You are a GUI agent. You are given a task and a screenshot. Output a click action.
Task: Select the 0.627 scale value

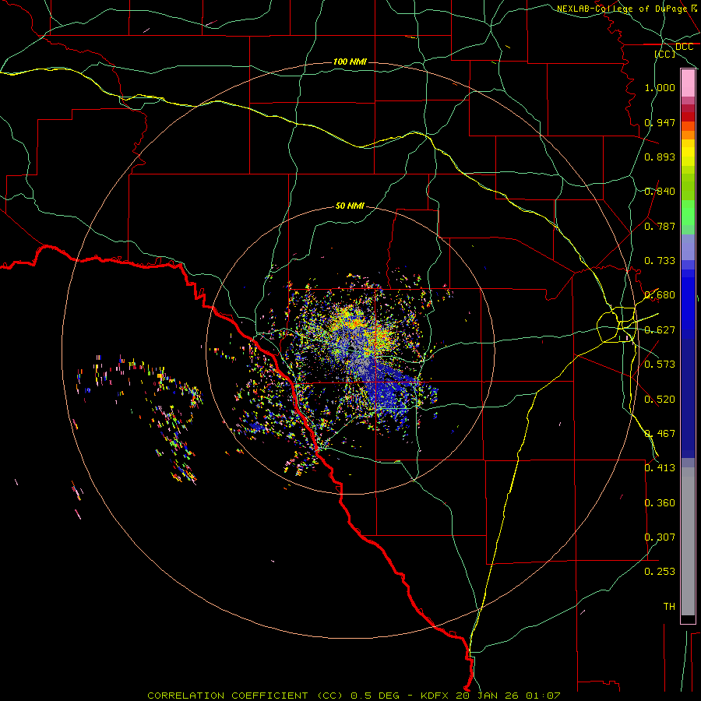click(x=660, y=330)
